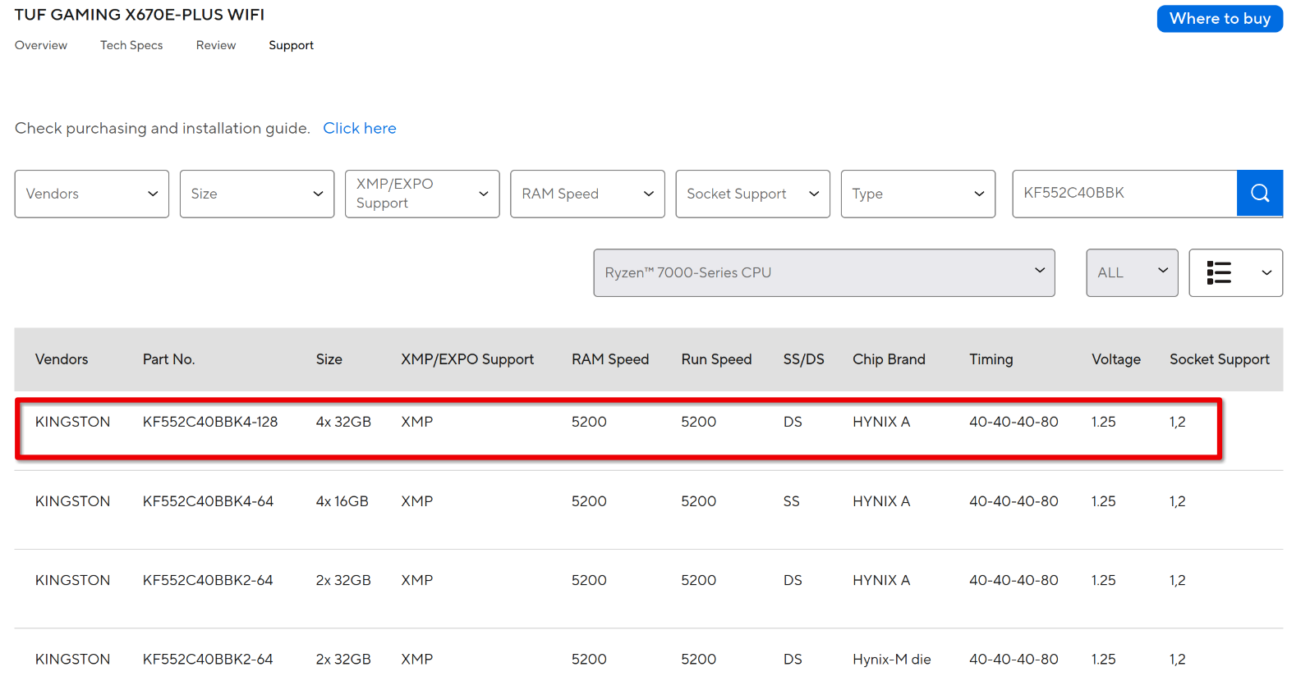Click the blue search magnifier icon

tap(1260, 194)
